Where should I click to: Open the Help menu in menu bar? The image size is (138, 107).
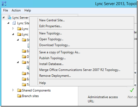[x=28, y=10]
